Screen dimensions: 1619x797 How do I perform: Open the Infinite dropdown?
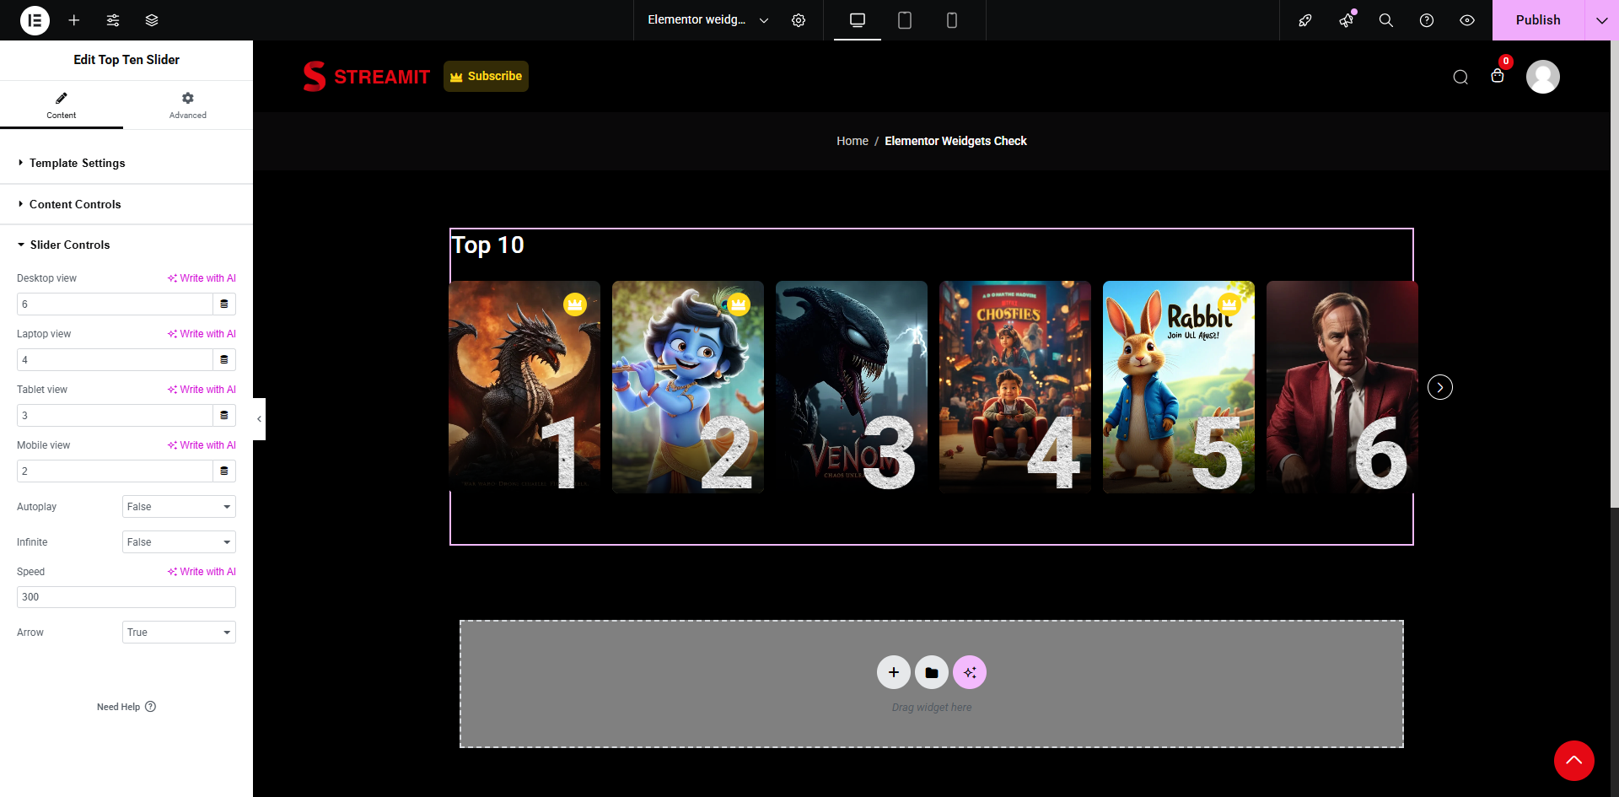(179, 542)
